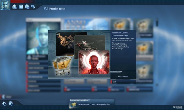The width and height of the screenshot is (184, 110).
Task: Open the news document icon
Action: [x=21, y=7]
